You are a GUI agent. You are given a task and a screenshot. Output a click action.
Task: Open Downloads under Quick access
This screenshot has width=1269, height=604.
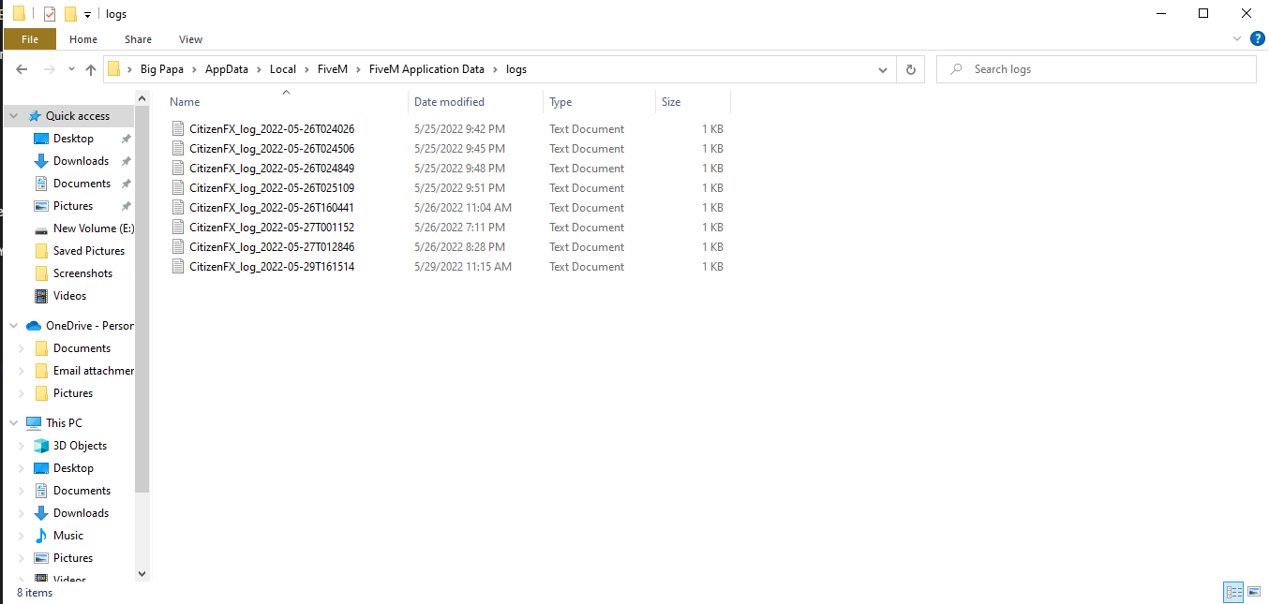click(81, 161)
